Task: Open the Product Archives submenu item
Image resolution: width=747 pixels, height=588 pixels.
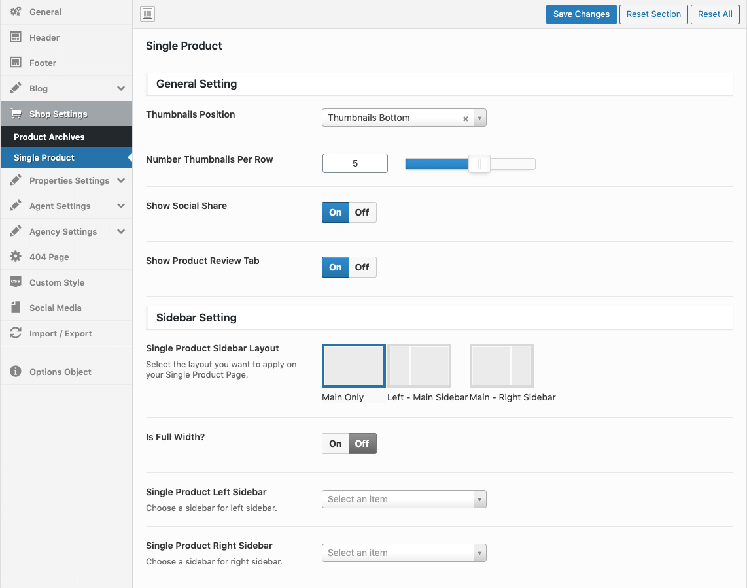Action: 49,137
